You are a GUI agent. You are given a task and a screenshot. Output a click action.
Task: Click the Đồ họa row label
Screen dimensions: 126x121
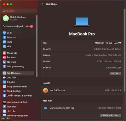tap(46, 55)
